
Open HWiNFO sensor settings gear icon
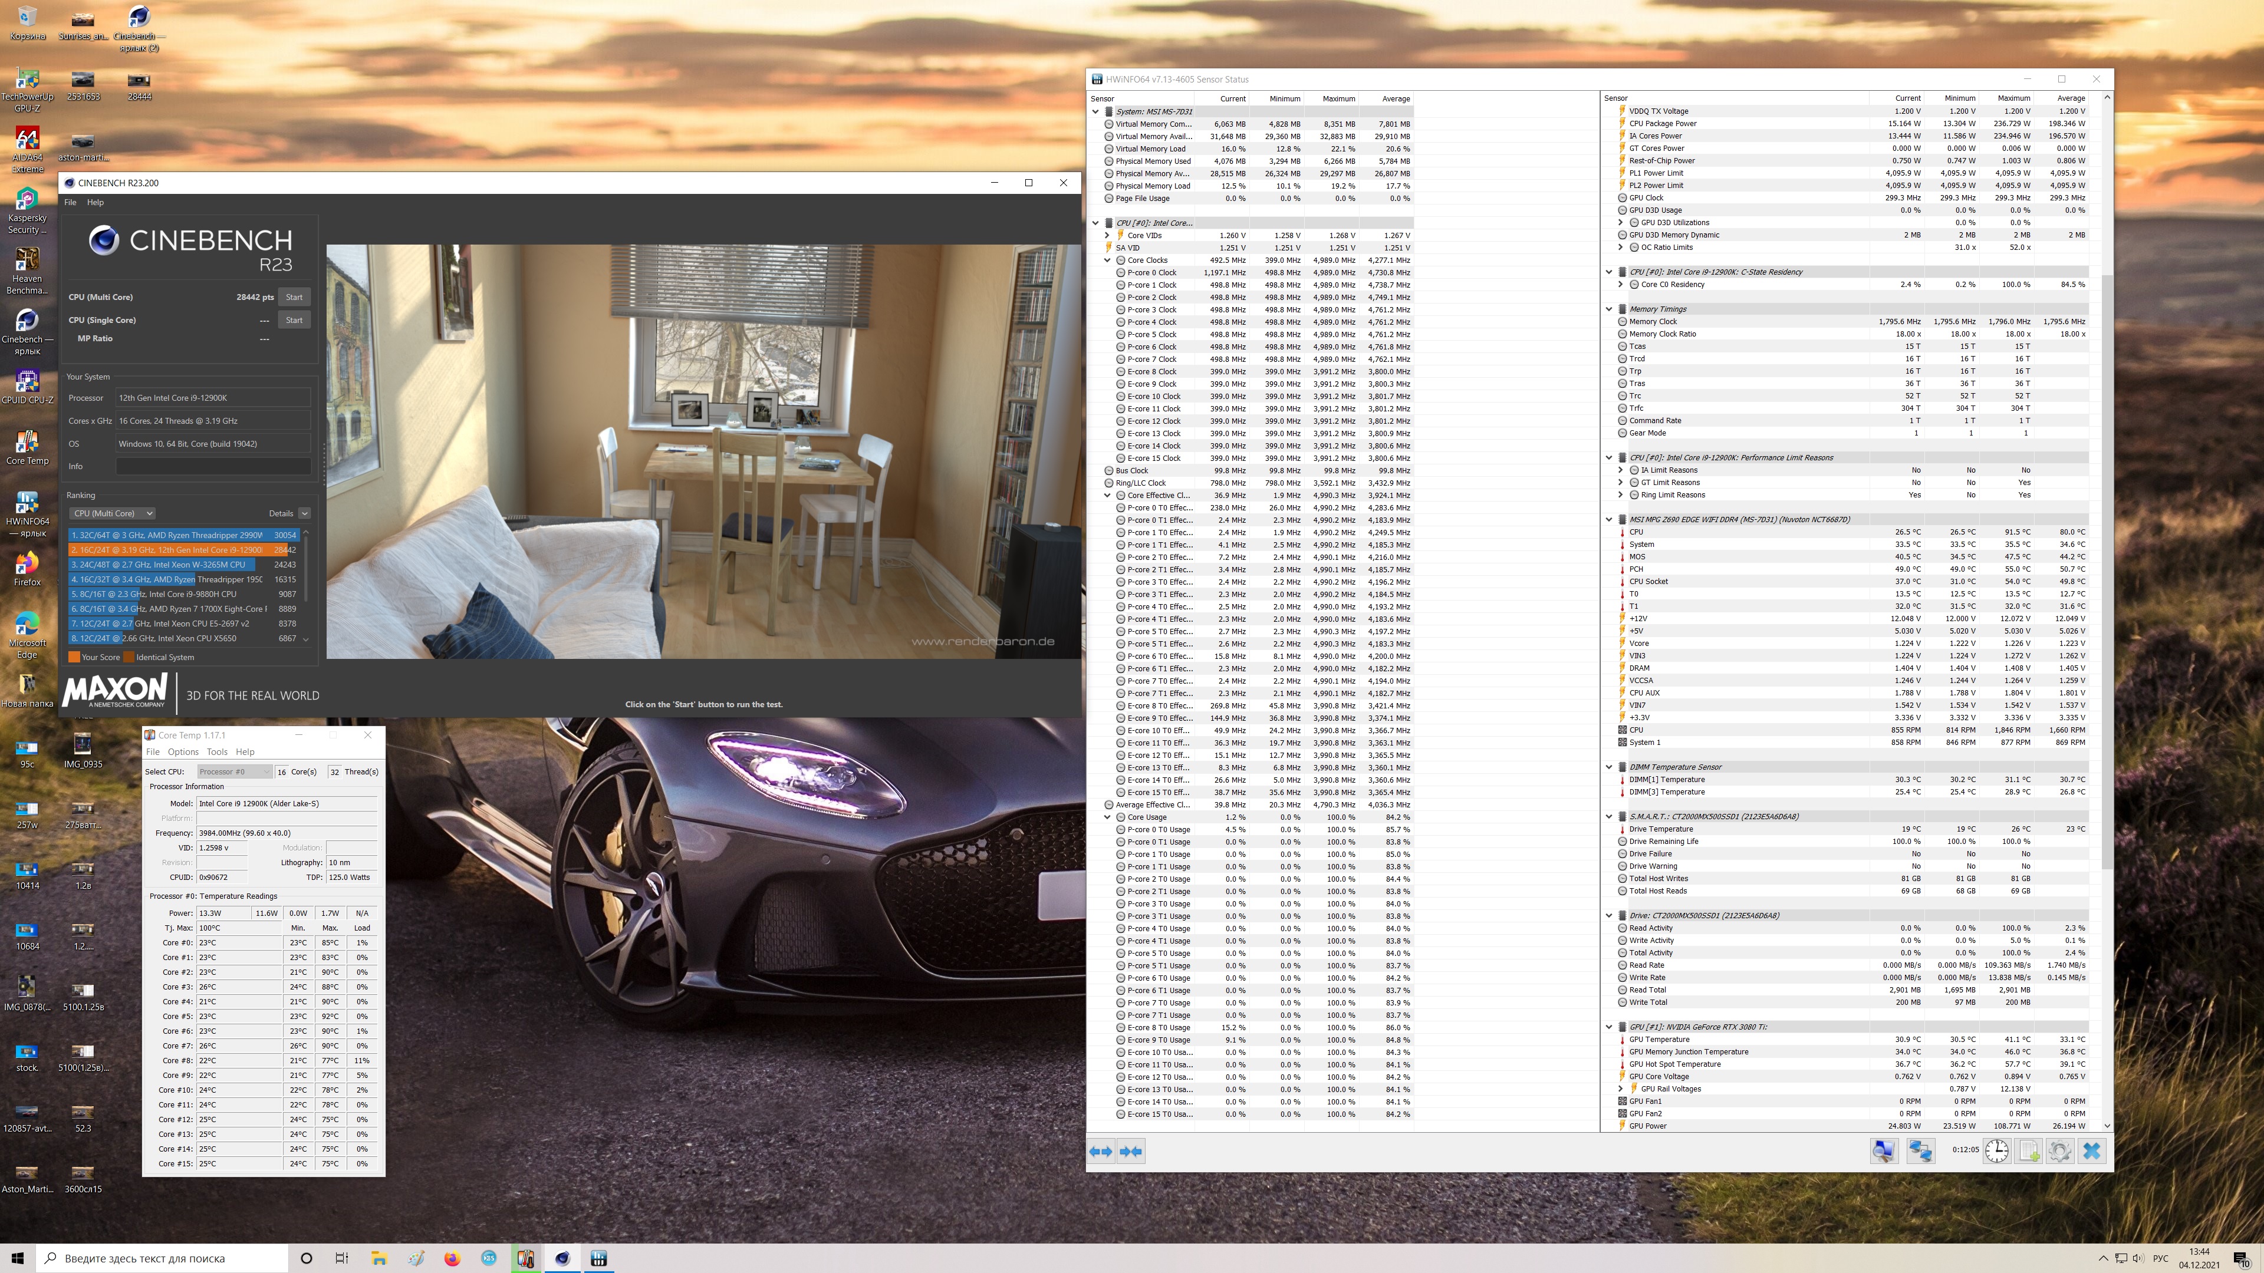point(2059,1151)
